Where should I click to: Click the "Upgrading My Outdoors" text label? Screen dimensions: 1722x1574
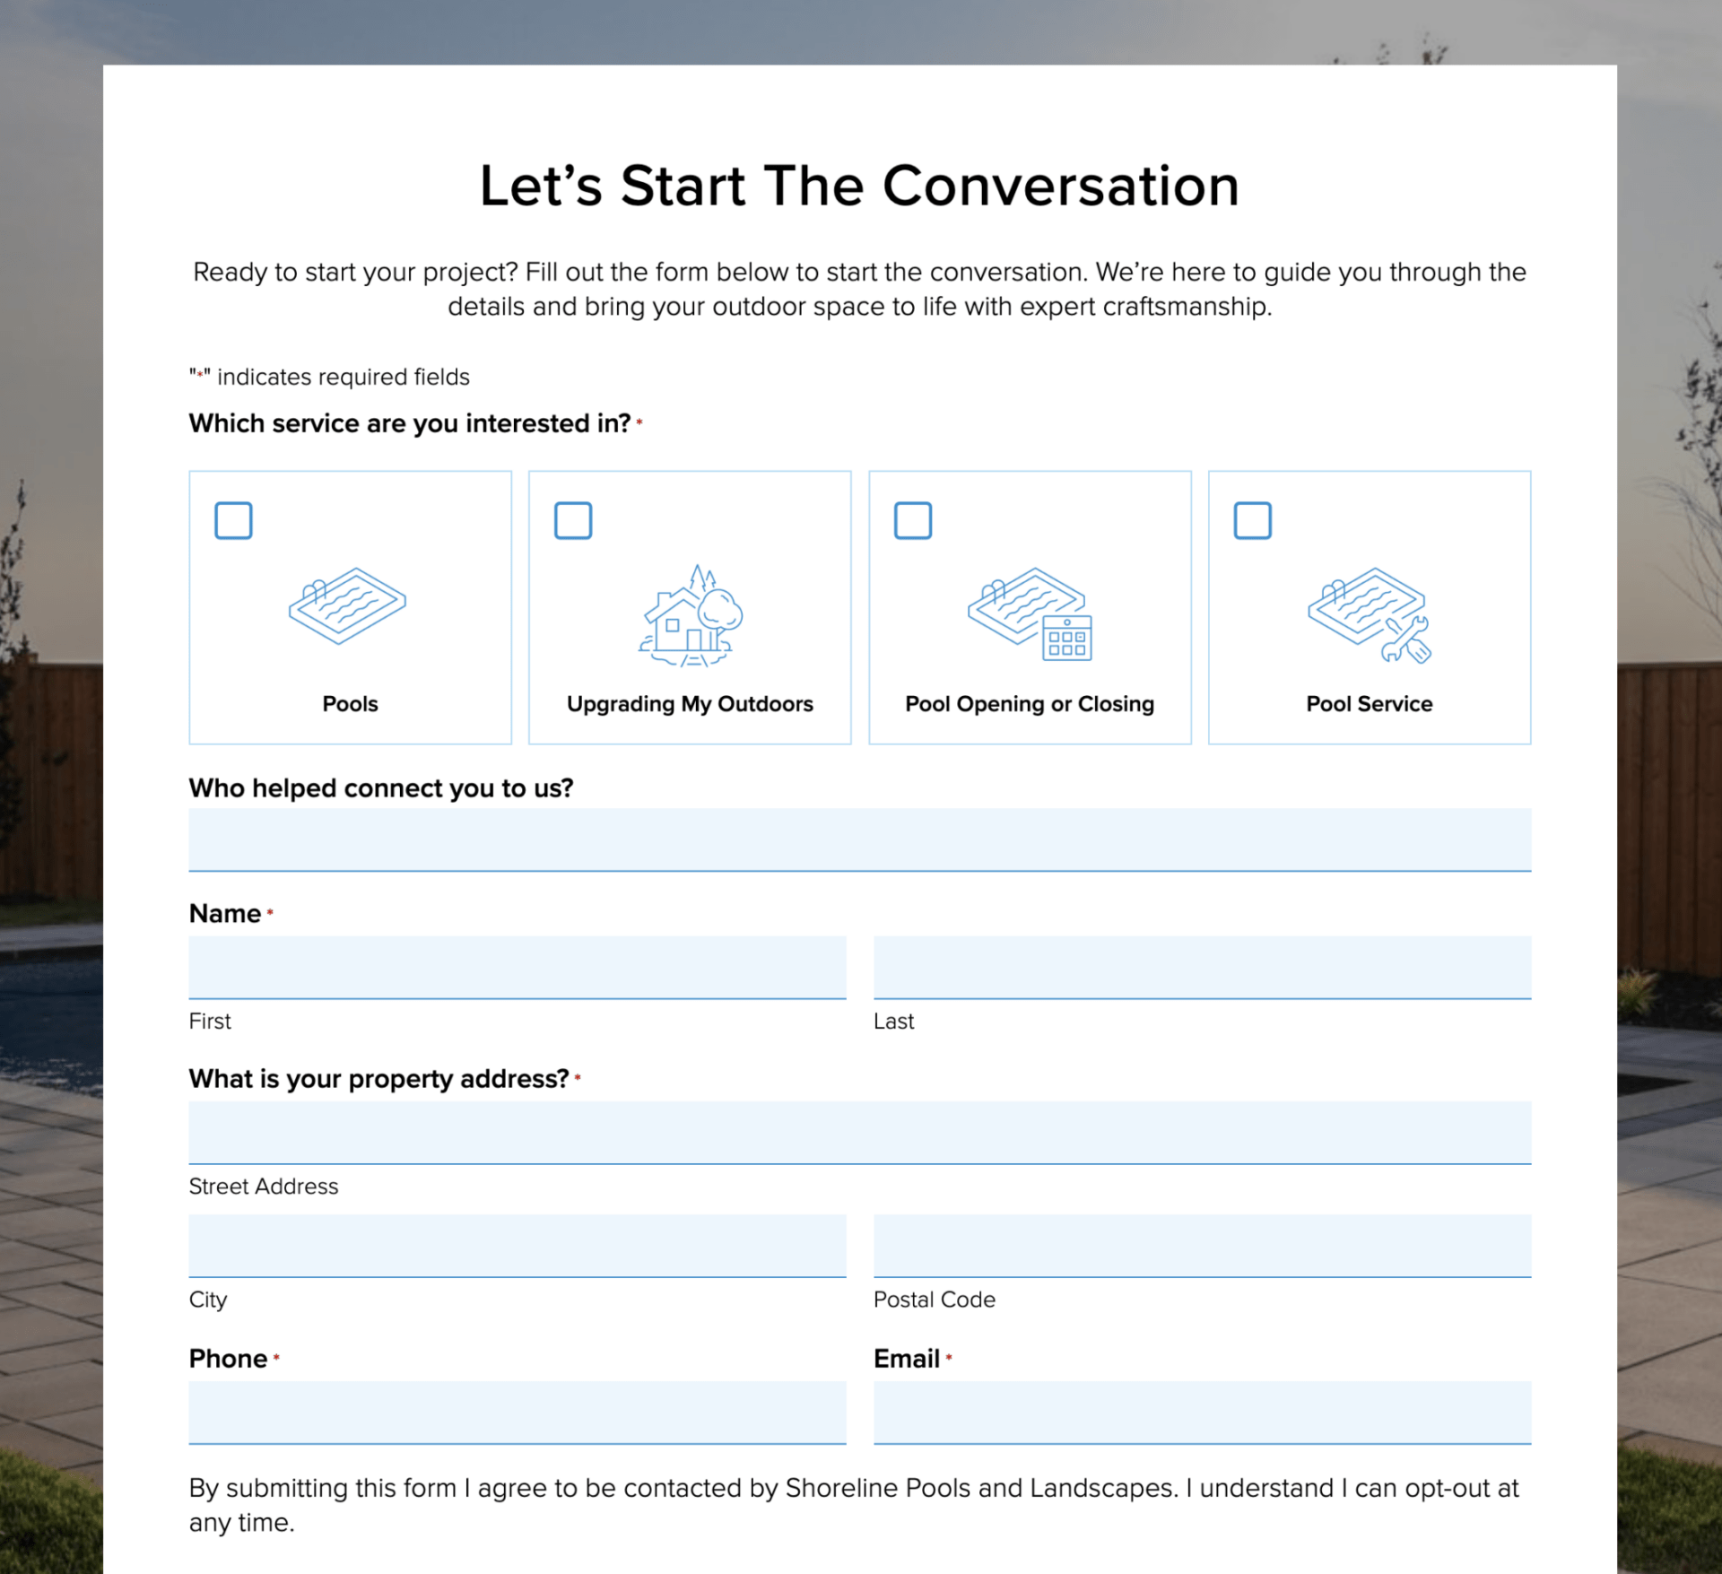[690, 704]
